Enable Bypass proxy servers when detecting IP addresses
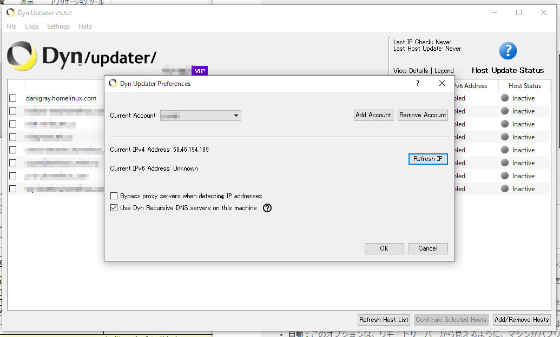560x337 pixels. 114,196
